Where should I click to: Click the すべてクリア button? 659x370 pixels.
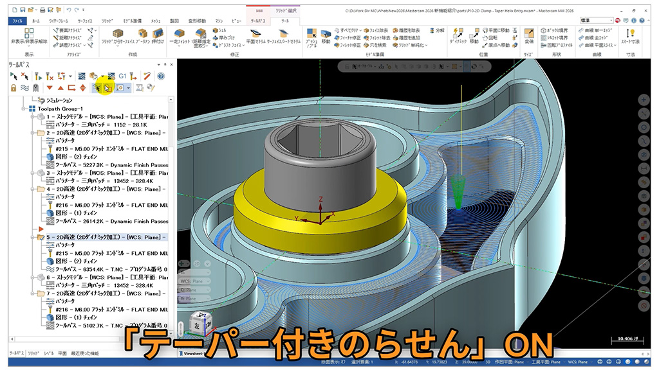(x=348, y=30)
